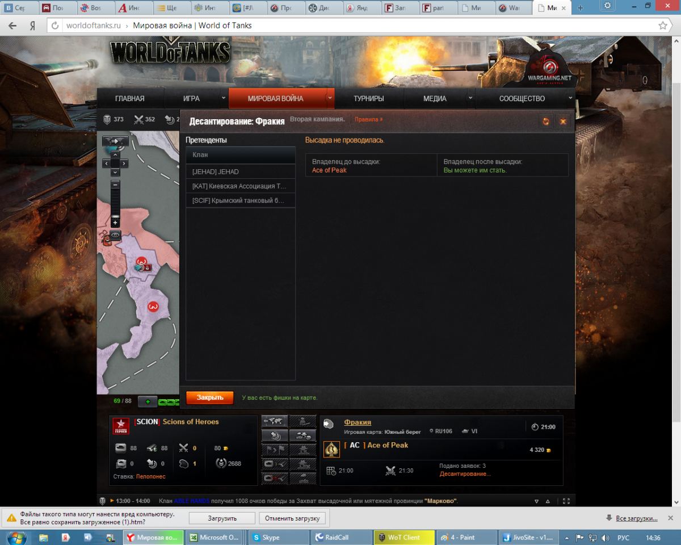Click the plus button below zoom slider

115,223
